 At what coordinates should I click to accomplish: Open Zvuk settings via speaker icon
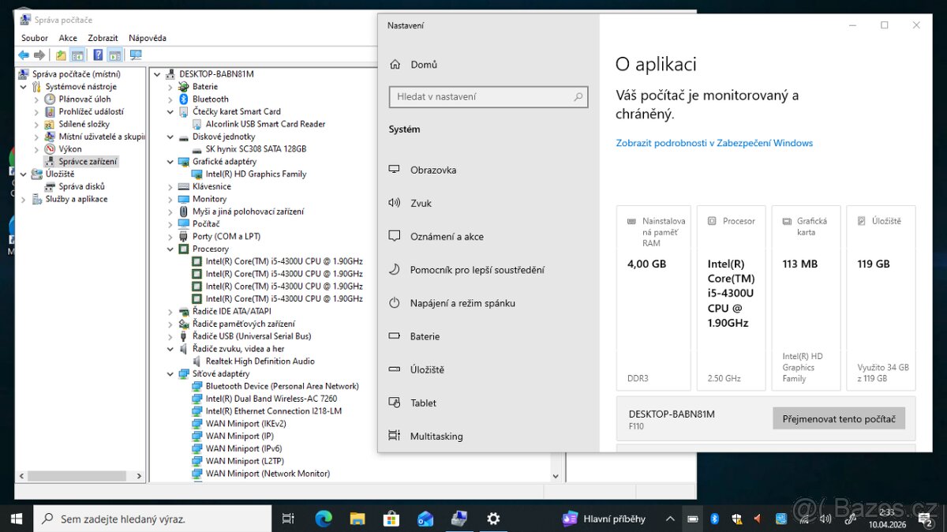(395, 203)
